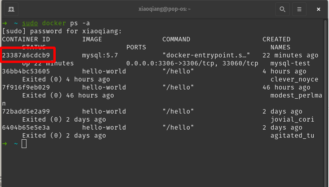The image size is (329, 187).
Task: Click the CONTAINER ID column header
Action: coord(26,39)
